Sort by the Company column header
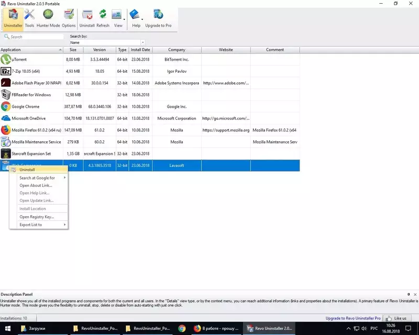This screenshot has height=335, width=419. tap(177, 50)
